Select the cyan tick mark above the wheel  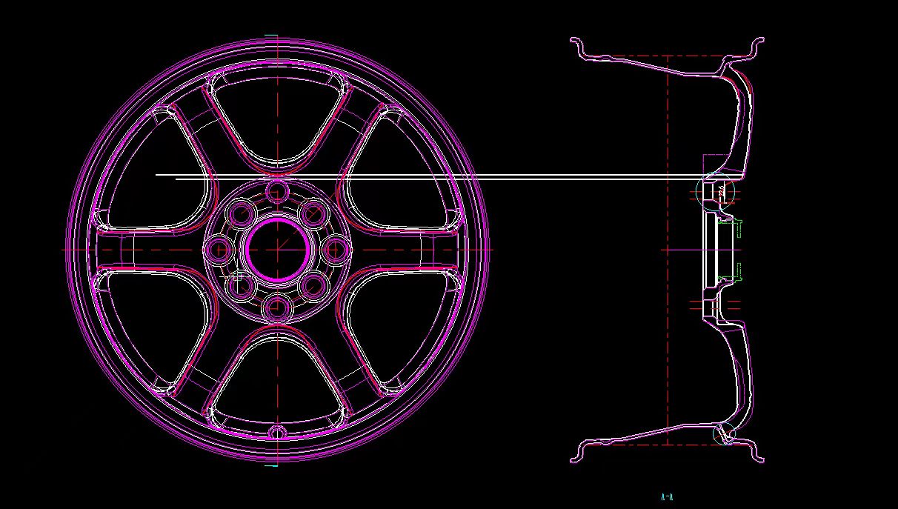[x=271, y=36]
